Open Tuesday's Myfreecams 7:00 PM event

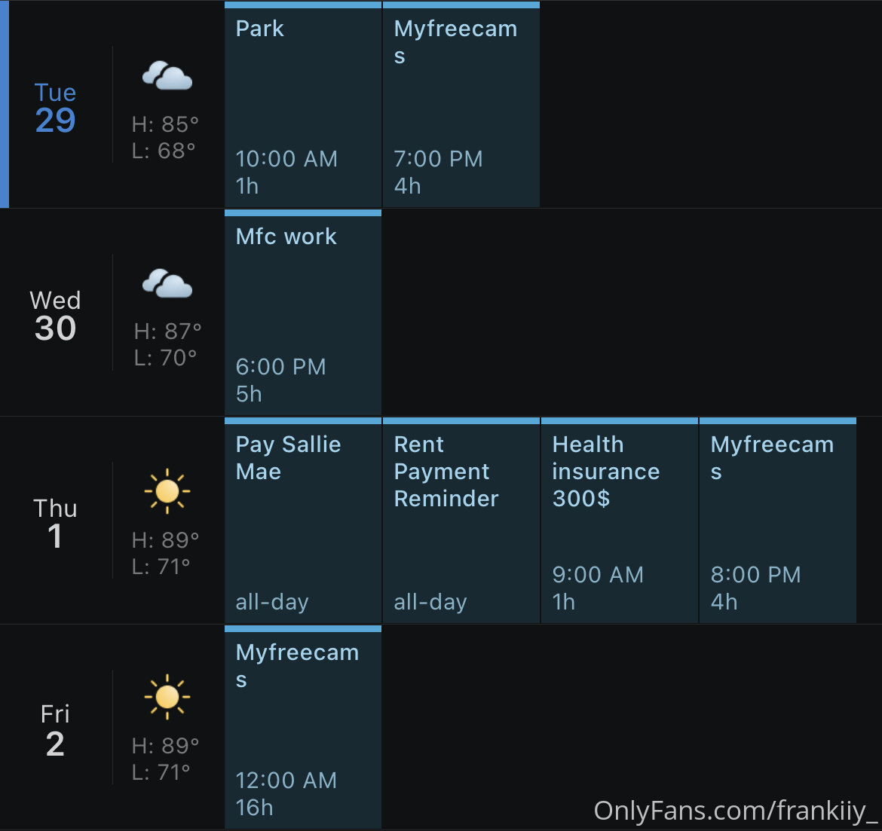(461, 105)
